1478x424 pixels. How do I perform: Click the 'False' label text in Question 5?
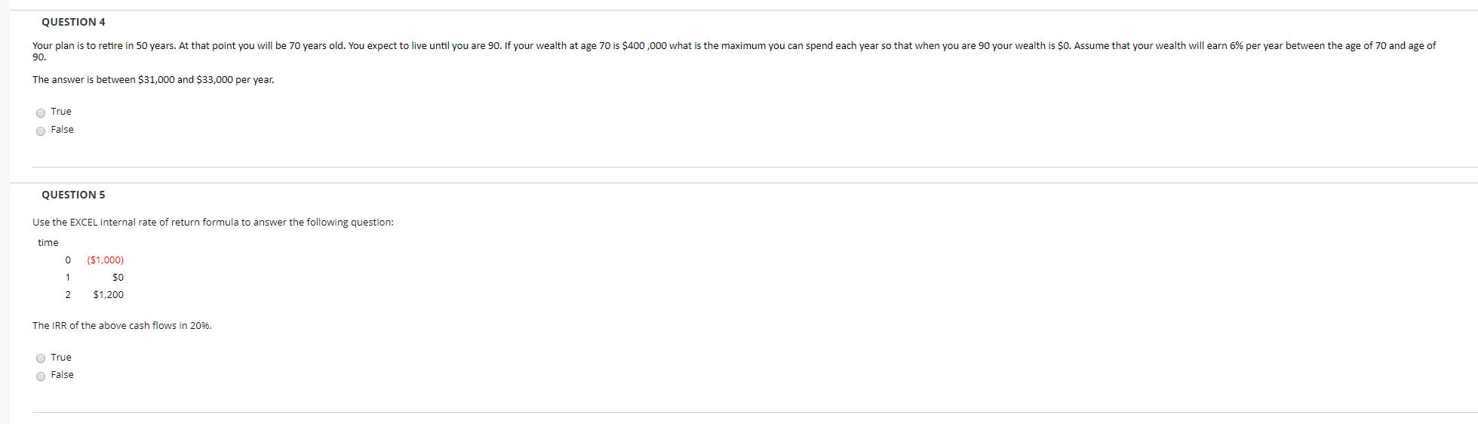pyautogui.click(x=62, y=375)
